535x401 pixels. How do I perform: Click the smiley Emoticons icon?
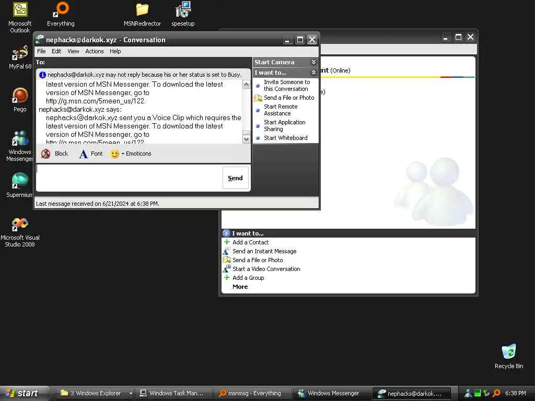click(x=114, y=154)
